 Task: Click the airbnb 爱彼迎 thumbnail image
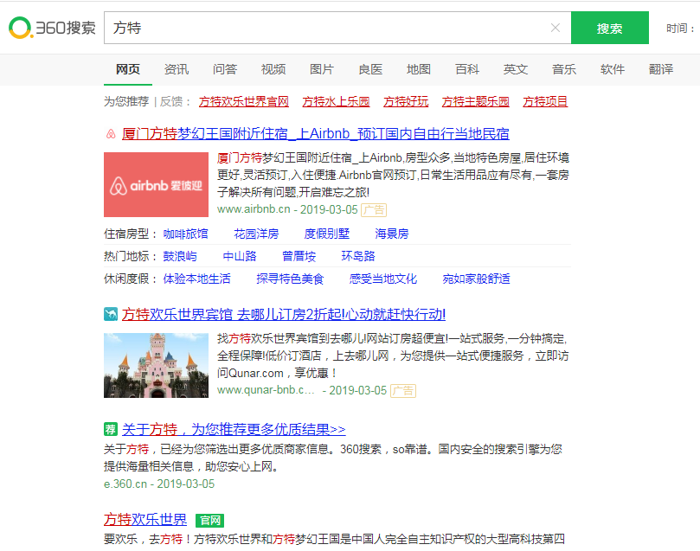coord(157,185)
